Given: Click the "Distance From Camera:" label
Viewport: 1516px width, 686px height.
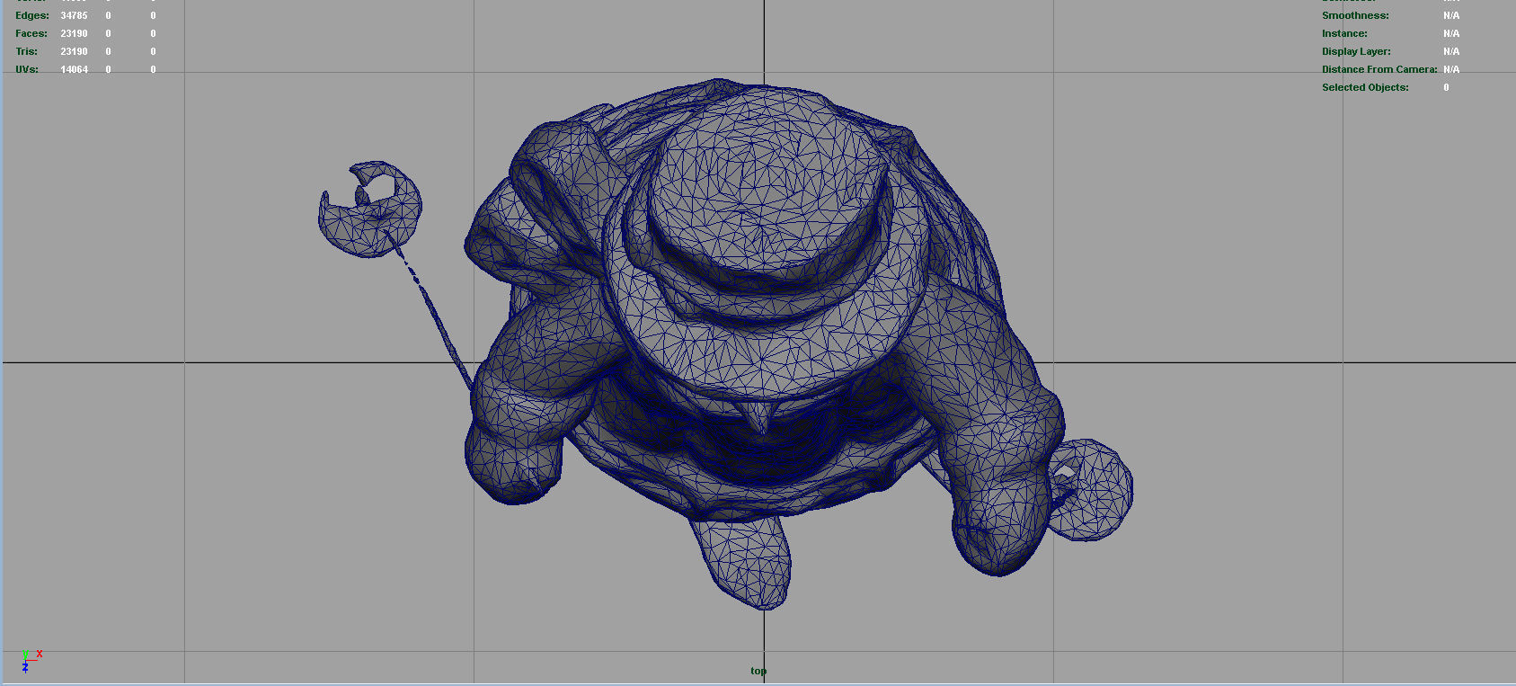Looking at the screenshot, I should (x=1379, y=69).
